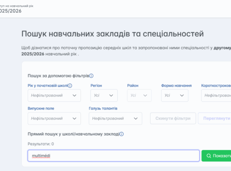Open the 'Короткострокове' dropdown at right edge
Viewport: 231px width, 171px height.
(x=216, y=95)
